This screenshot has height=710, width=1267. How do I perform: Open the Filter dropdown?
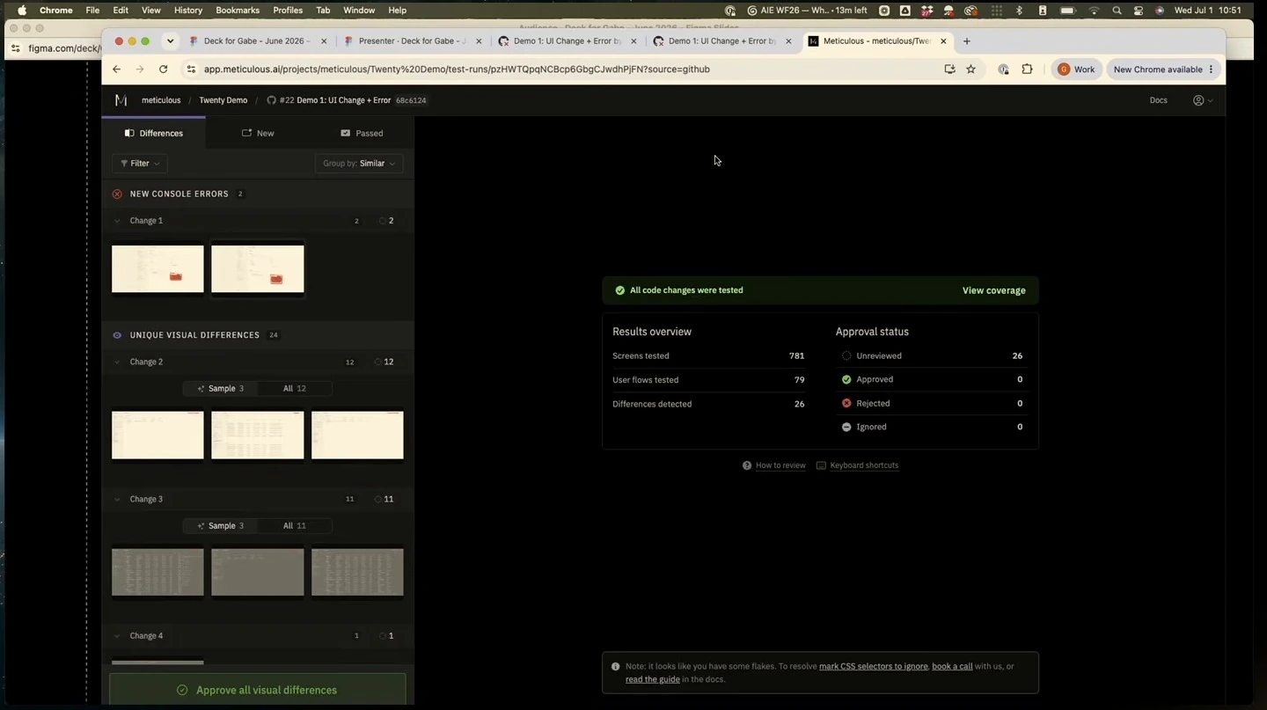pyautogui.click(x=140, y=164)
